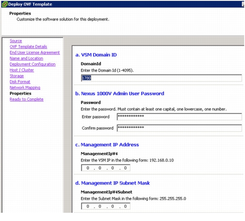Go to OVF Template Details step
Screen dimensions: 245x221
pos(28,47)
